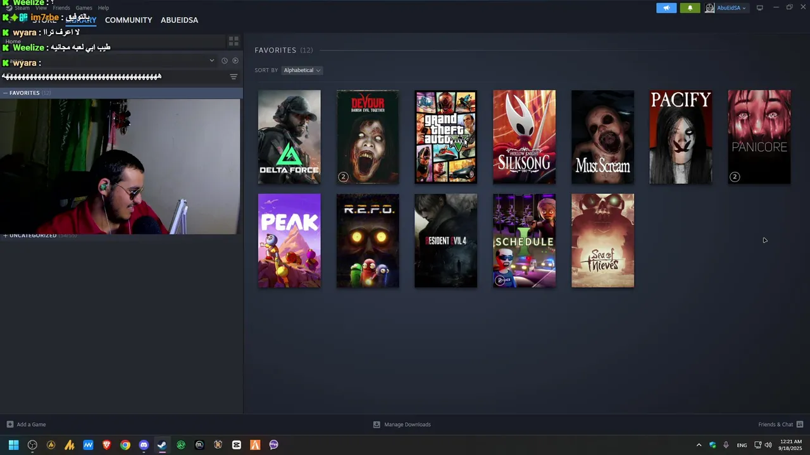This screenshot has height=455, width=810.
Task: Toggle ready-to-play filter icon
Action: [x=235, y=61]
